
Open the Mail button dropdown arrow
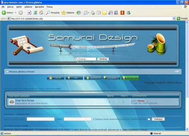(89, 13)
